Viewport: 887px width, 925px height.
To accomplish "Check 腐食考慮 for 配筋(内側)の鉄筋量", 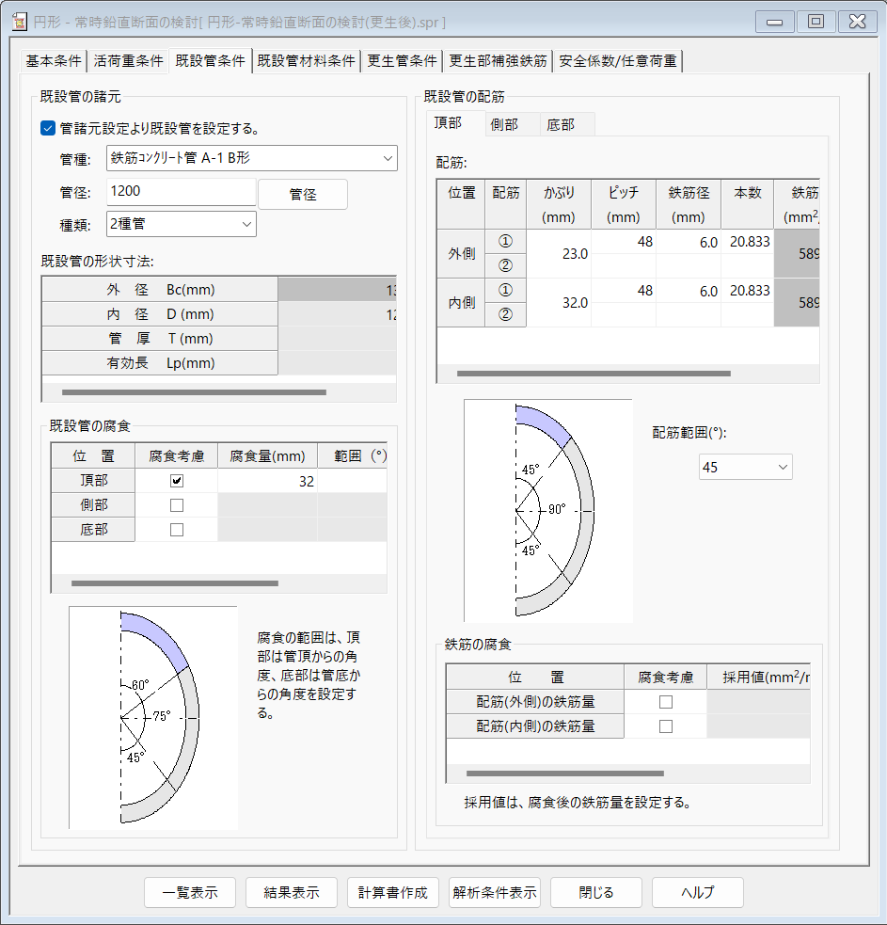I will tap(666, 726).
